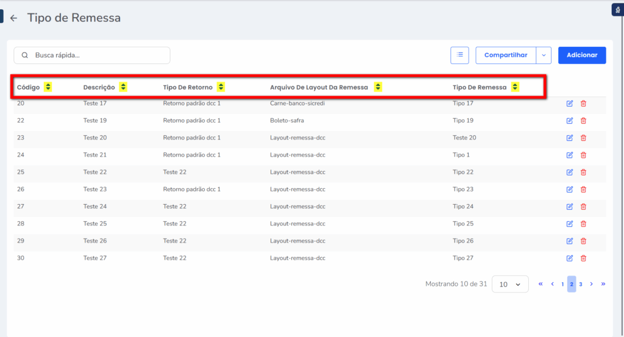Click the Compartilhar button
The image size is (624, 337).
pos(506,55)
